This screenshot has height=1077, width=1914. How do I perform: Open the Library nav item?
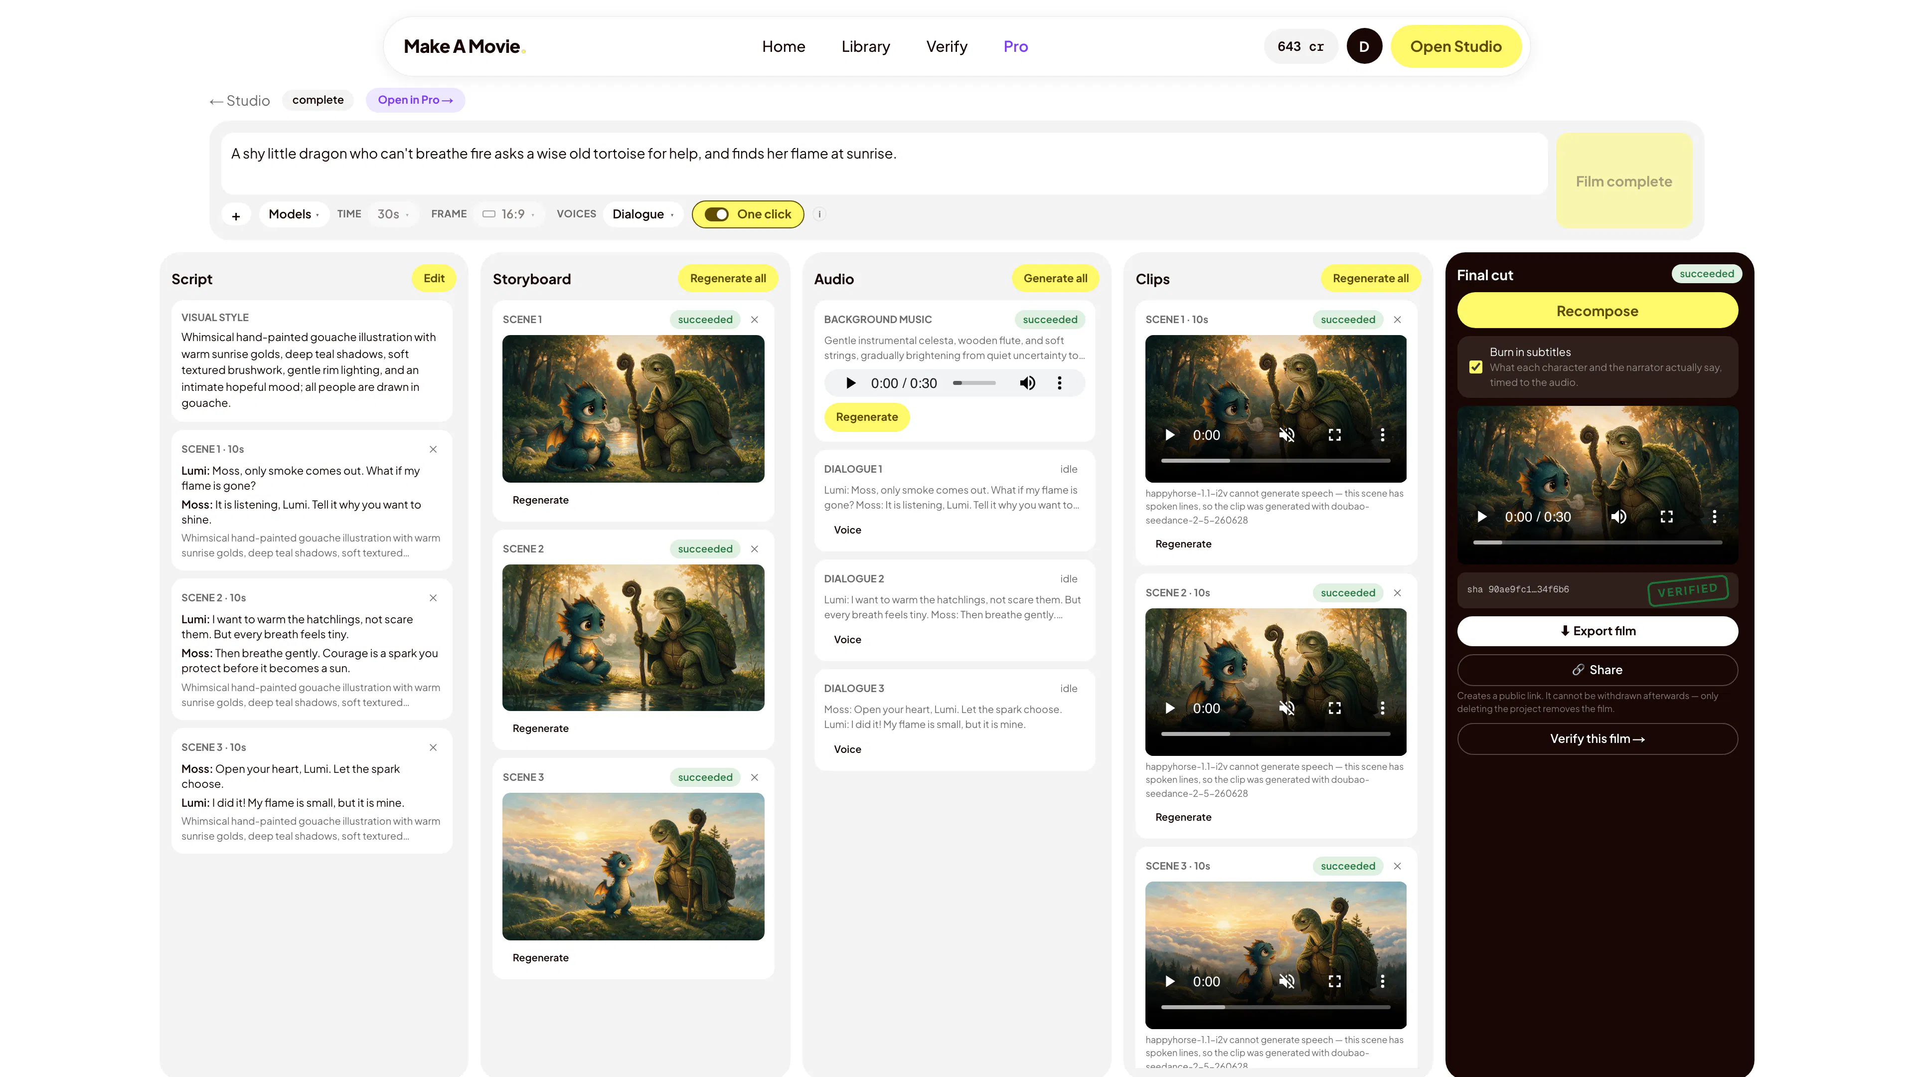pos(866,47)
